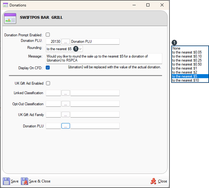The width and height of the screenshot is (209, 188).
Task: Click the Donations window title bar icon
Action: (x=5, y=5)
